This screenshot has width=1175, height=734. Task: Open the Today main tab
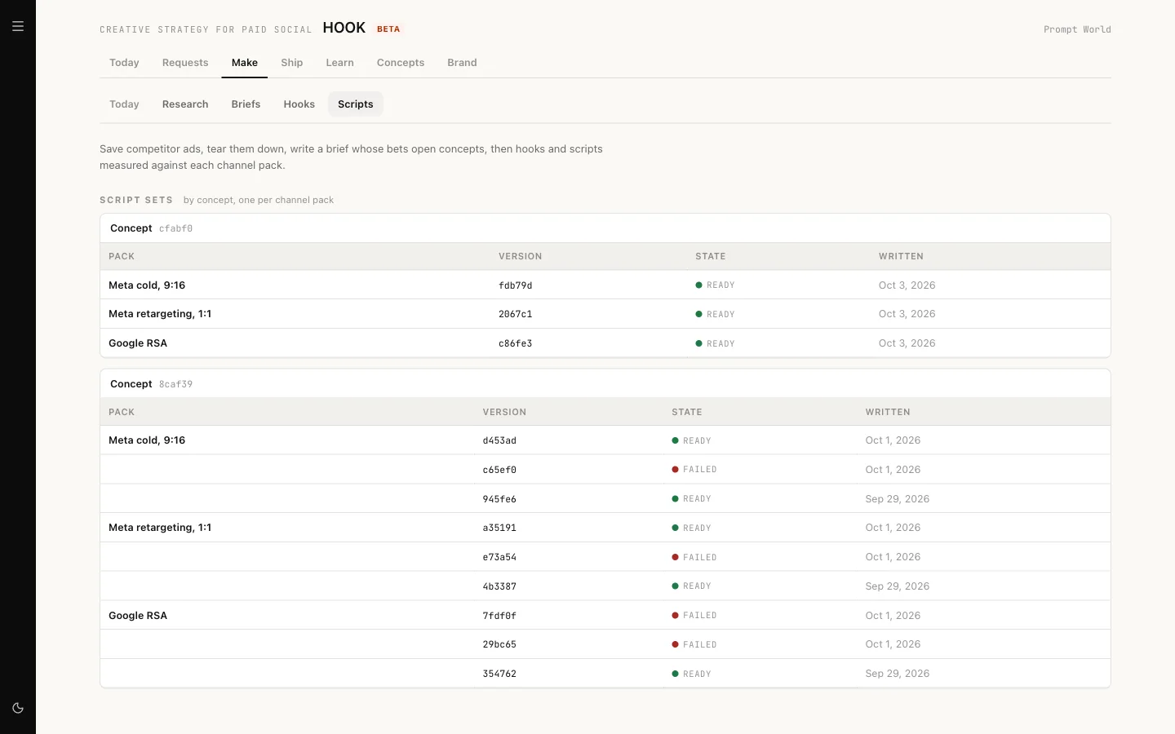pos(124,63)
